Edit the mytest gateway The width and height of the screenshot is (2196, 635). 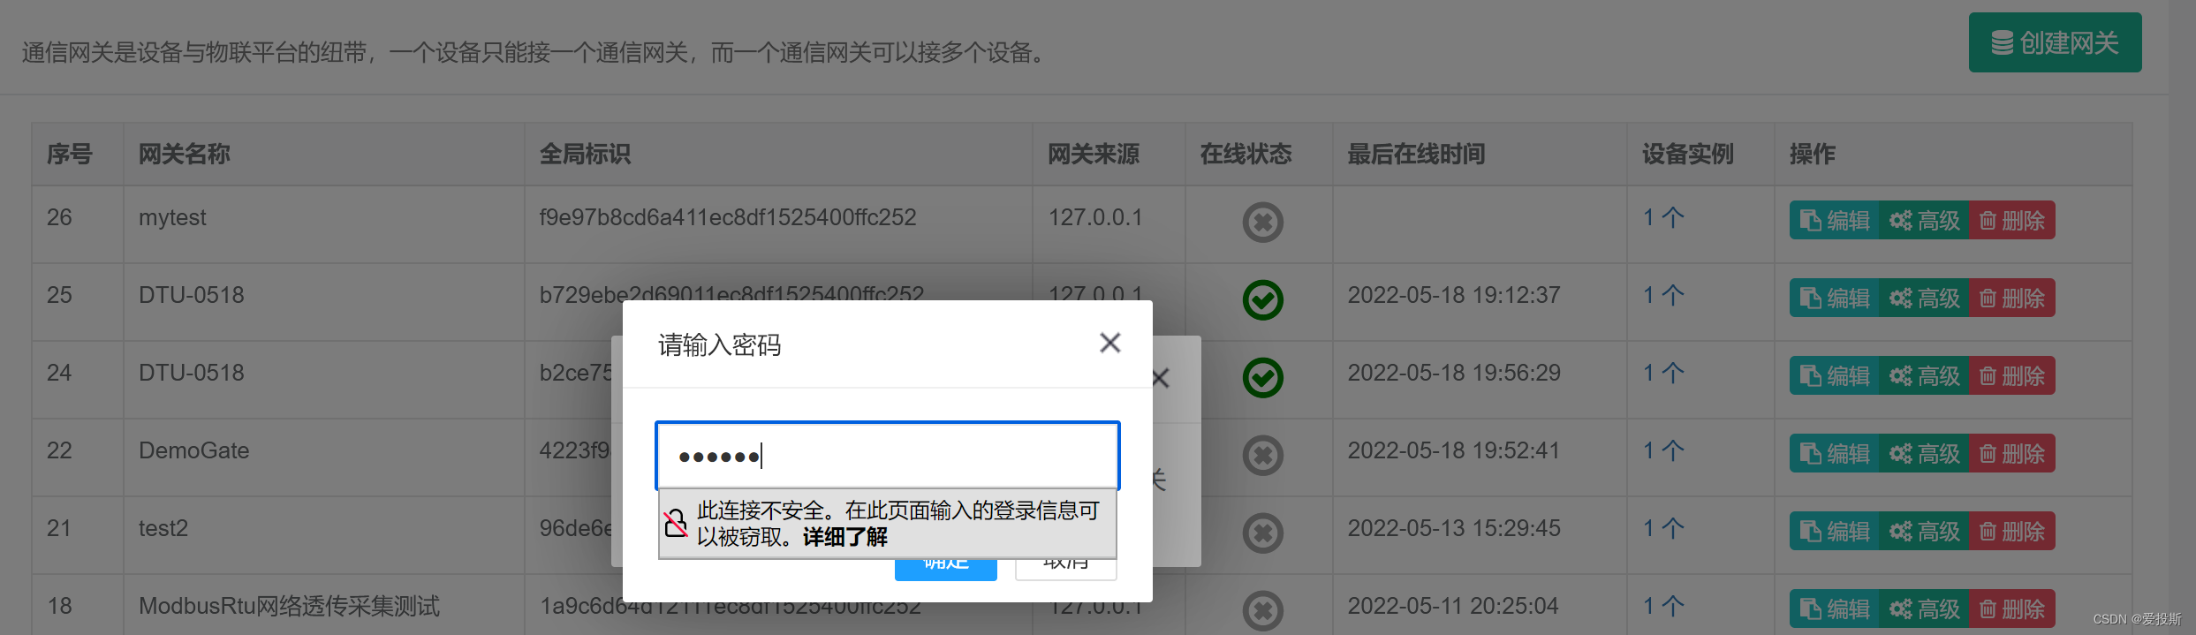[1835, 220]
